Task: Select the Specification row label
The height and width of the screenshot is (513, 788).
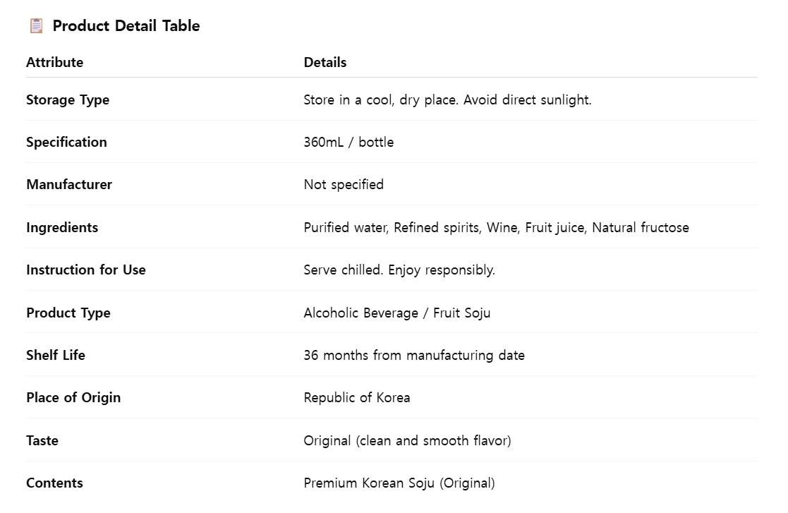Action: click(66, 143)
